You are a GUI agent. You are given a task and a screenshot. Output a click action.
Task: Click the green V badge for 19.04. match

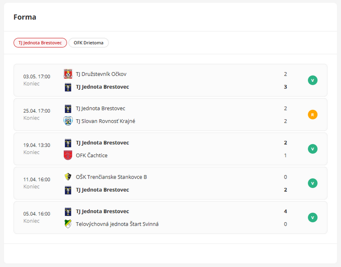pos(312,149)
